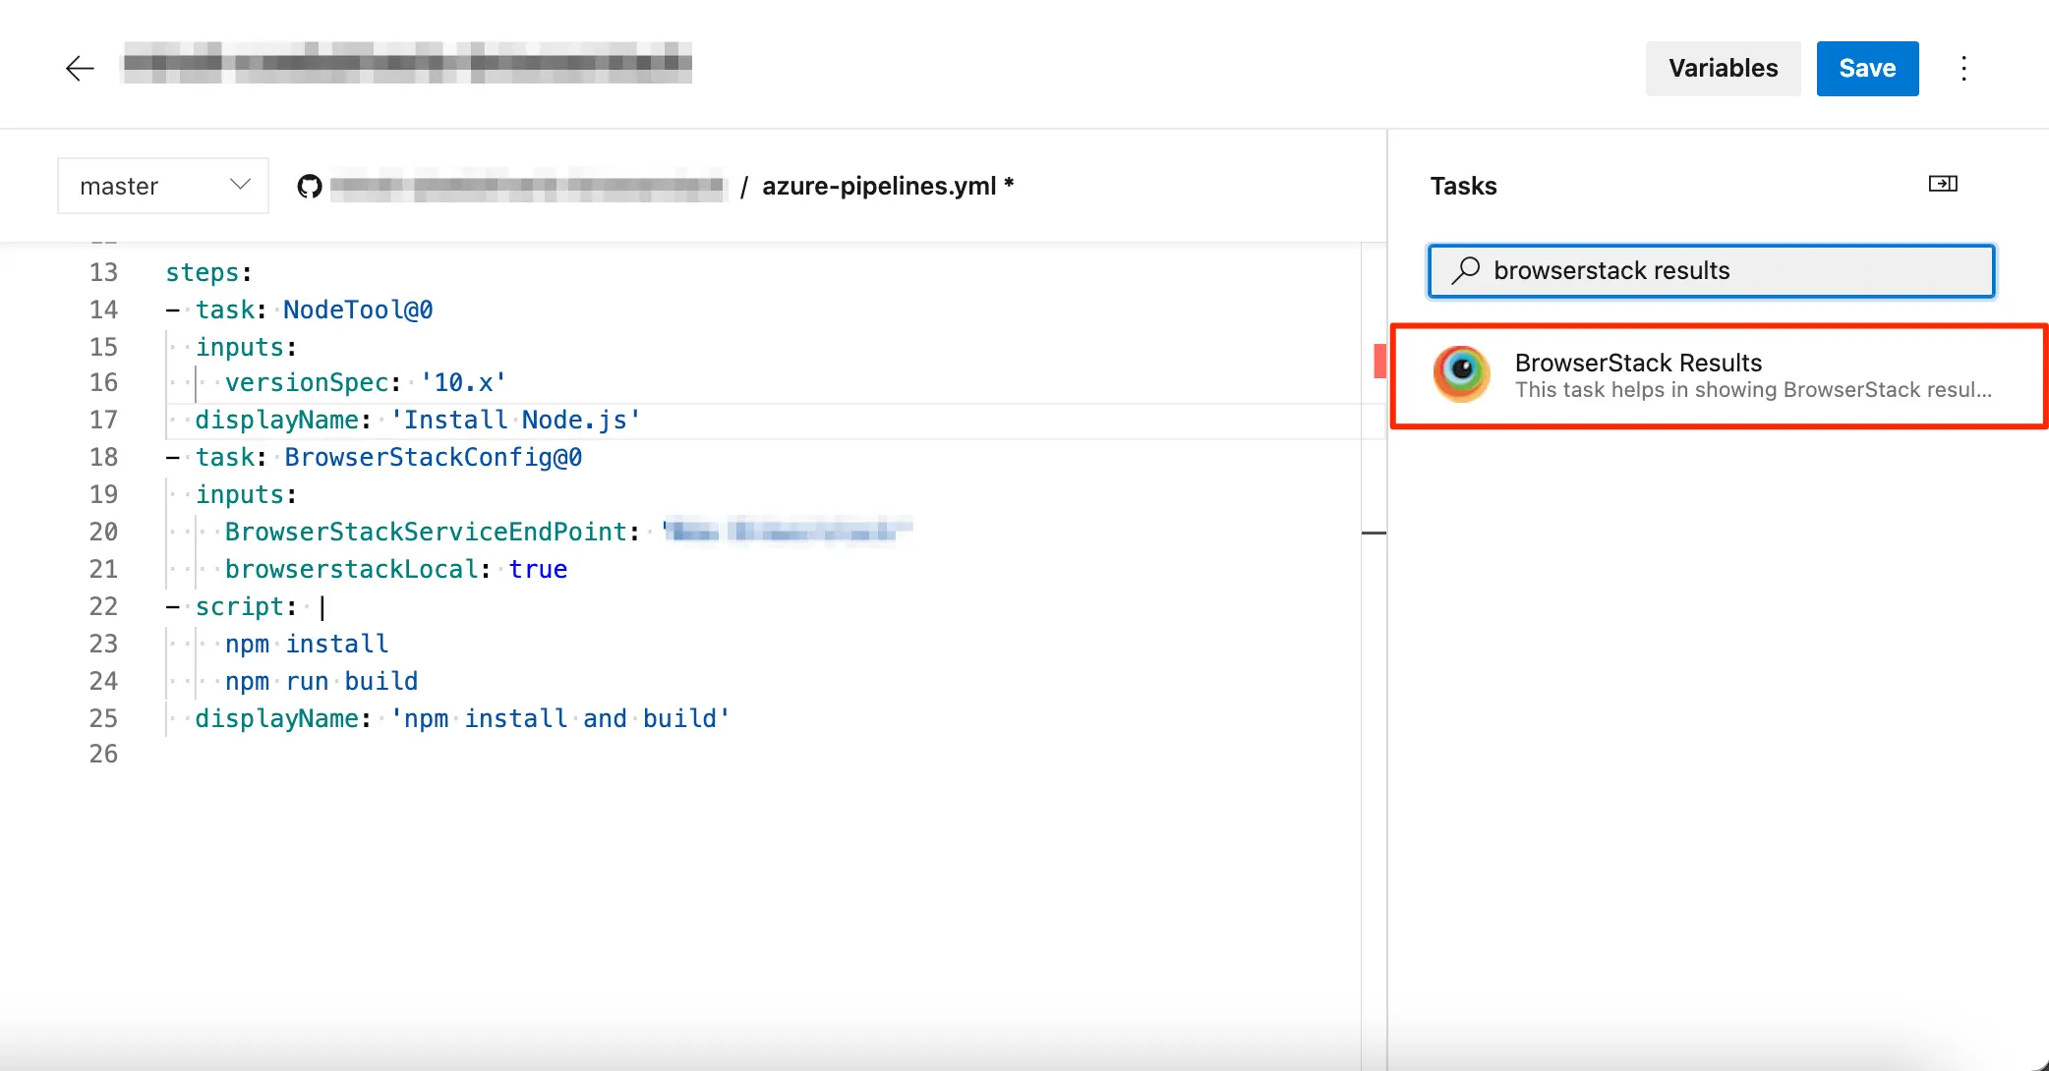Collapse the Tasks assistant panel
Viewport: 2049px width, 1071px height.
tap(1943, 184)
